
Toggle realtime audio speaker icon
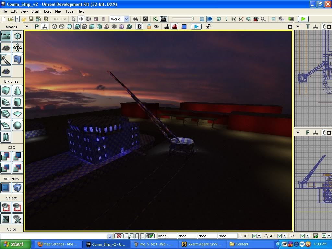pos(281,19)
